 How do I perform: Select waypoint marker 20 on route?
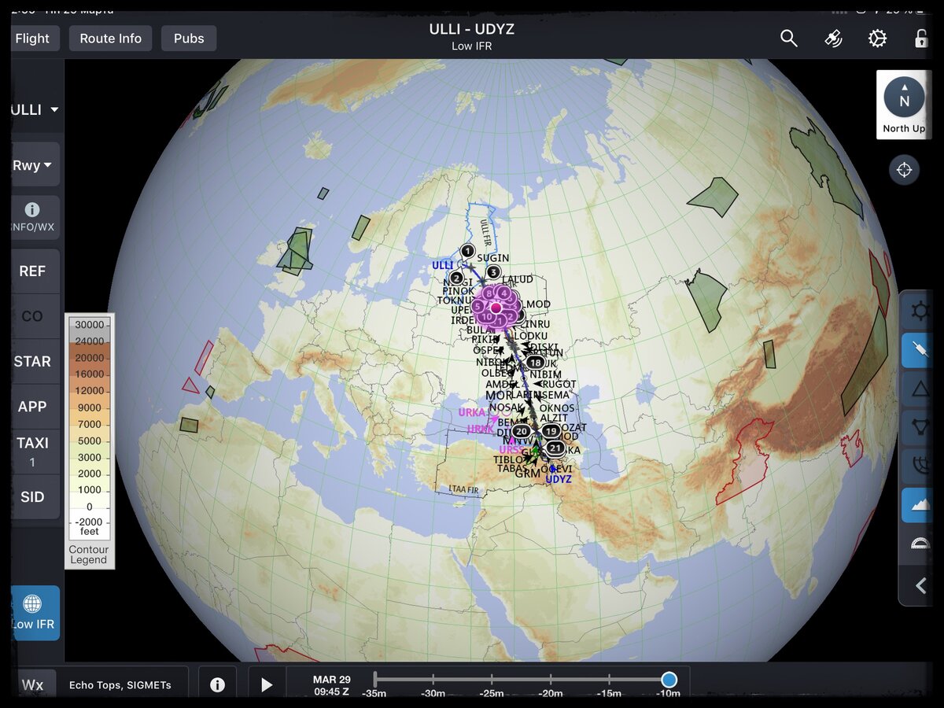click(x=521, y=431)
